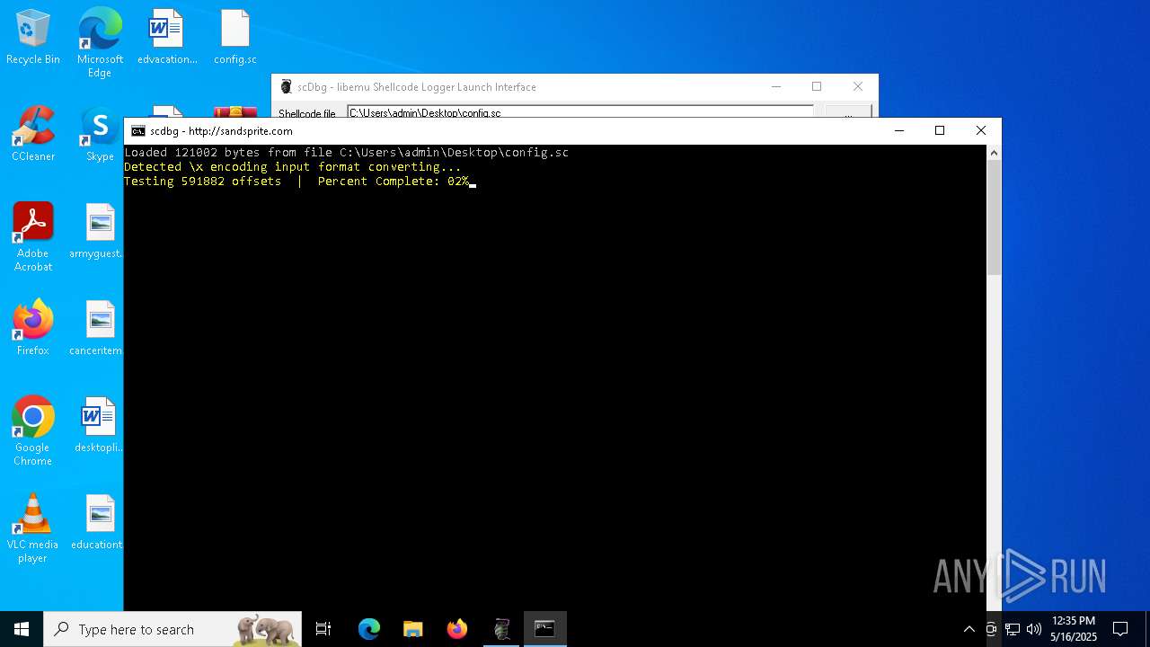The height and width of the screenshot is (647, 1150).
Task: Click the 'Loaded 121002 bytes' console line
Action: [346, 153]
